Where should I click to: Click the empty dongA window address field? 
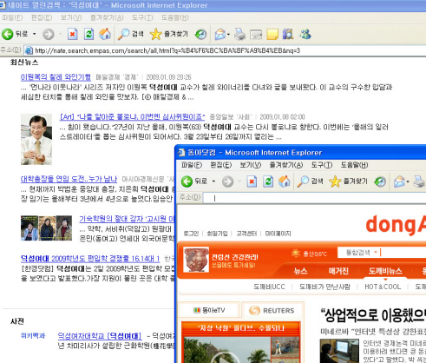315,198
